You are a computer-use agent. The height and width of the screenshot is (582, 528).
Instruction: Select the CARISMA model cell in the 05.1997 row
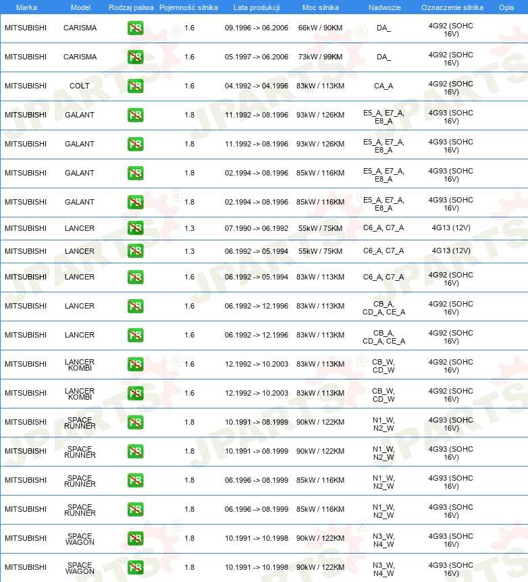coord(80,57)
